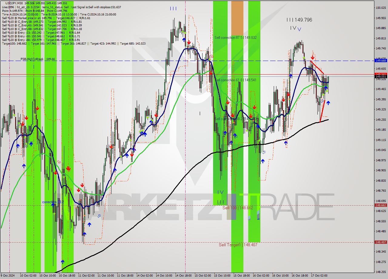The height and width of the screenshot is (279, 388).
Task: Click the '16 Oct 18:00' time label
Action: [x=299, y=276]
